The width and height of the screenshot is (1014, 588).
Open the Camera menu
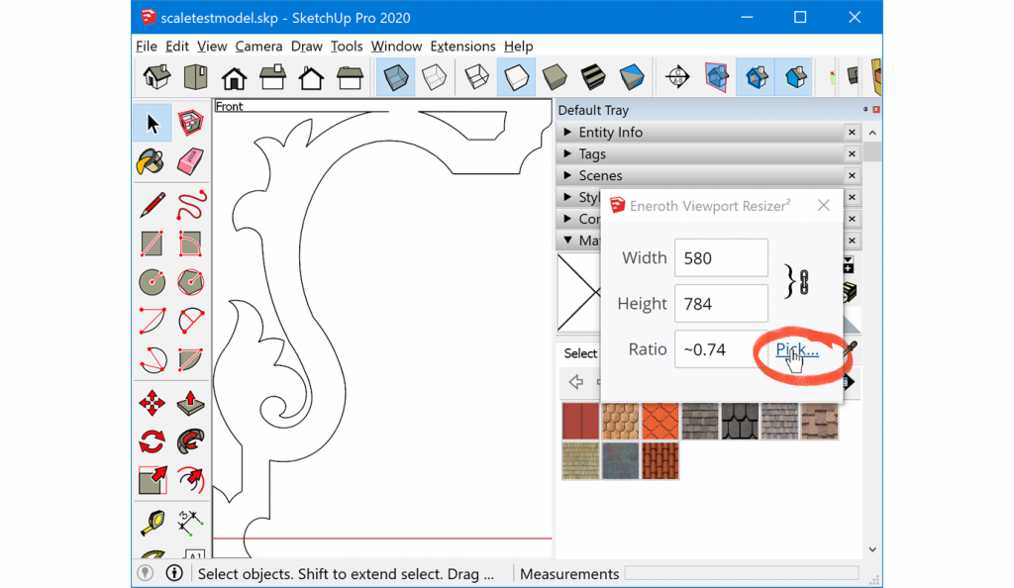pos(258,47)
